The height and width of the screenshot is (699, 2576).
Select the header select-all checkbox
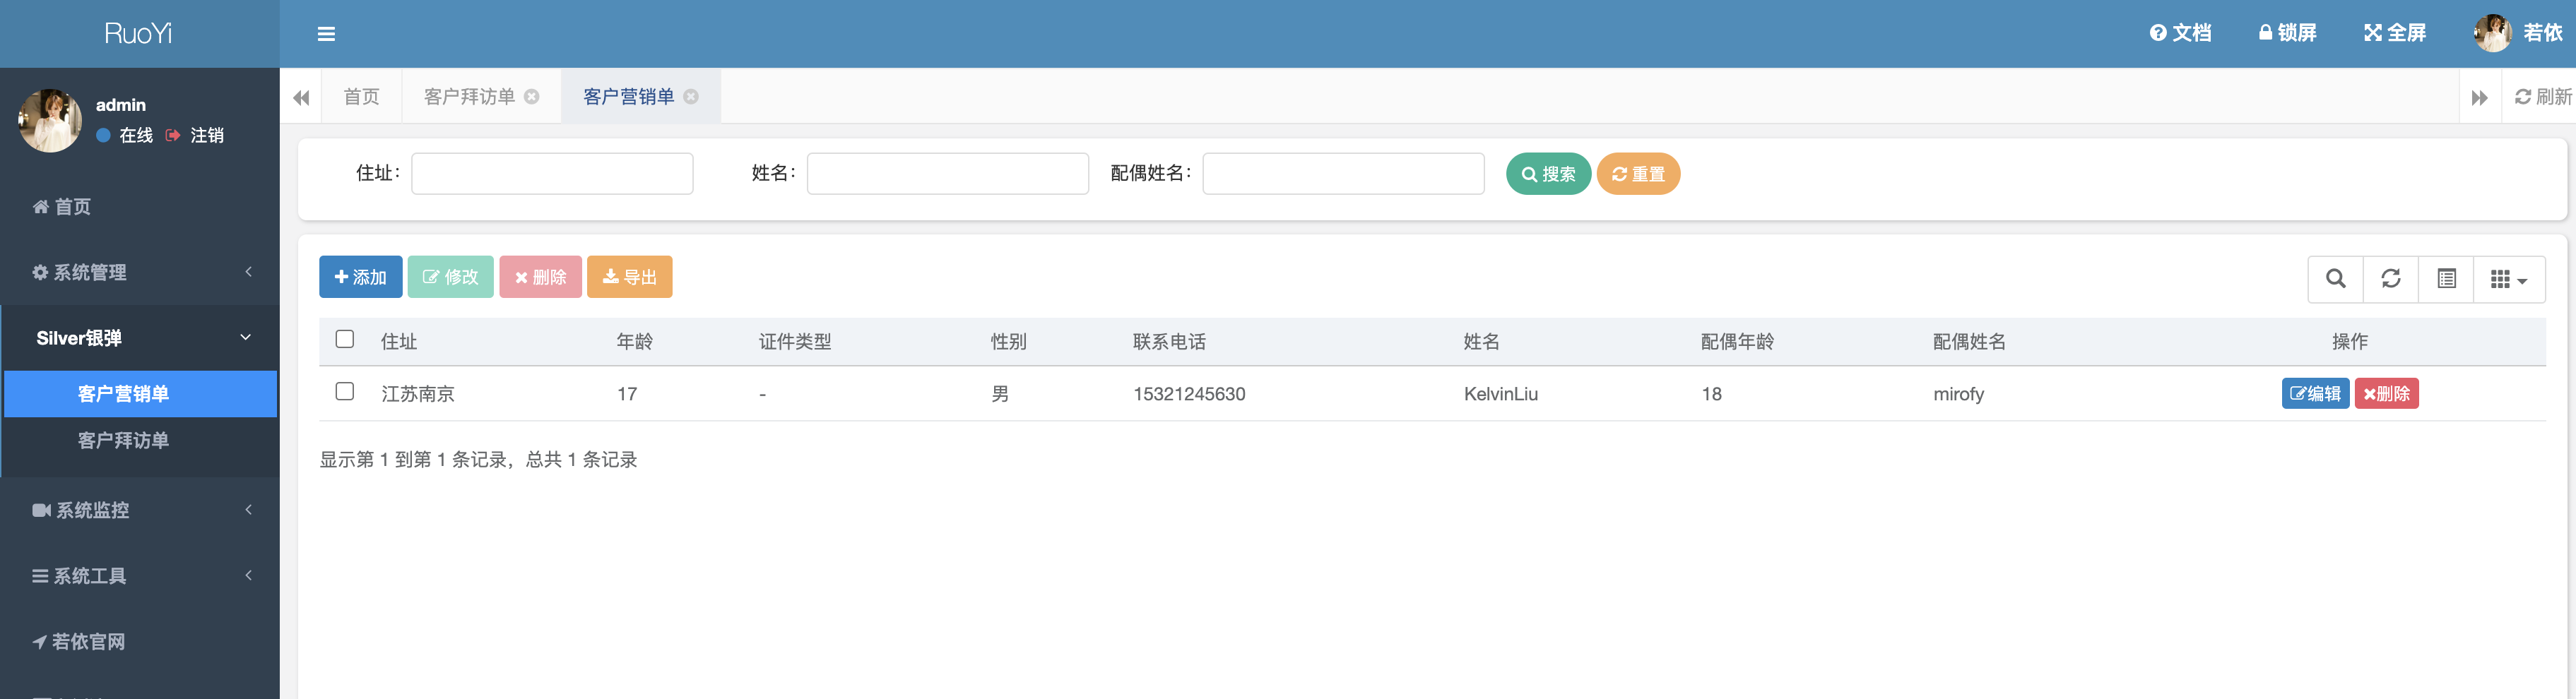[x=344, y=339]
